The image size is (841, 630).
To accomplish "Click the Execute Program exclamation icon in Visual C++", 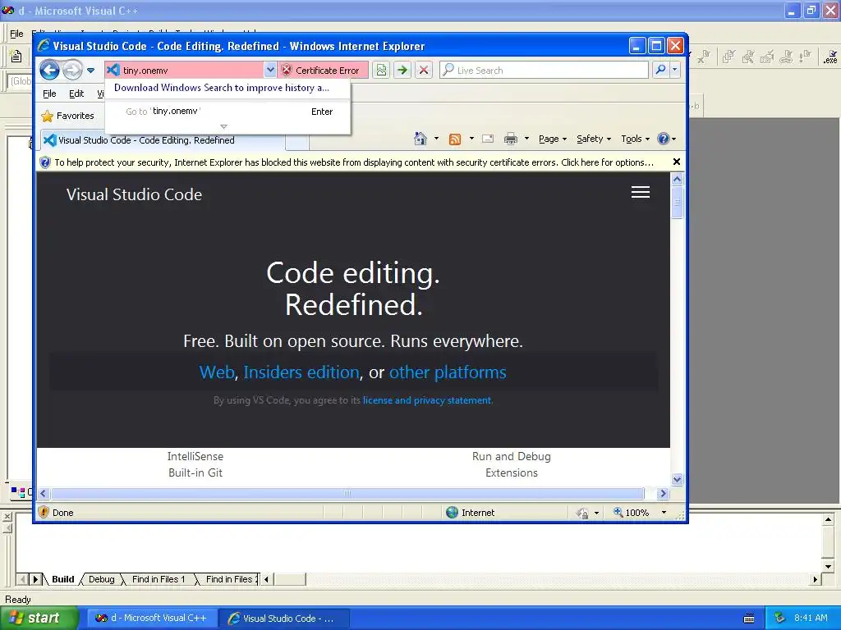I will tap(805, 57).
